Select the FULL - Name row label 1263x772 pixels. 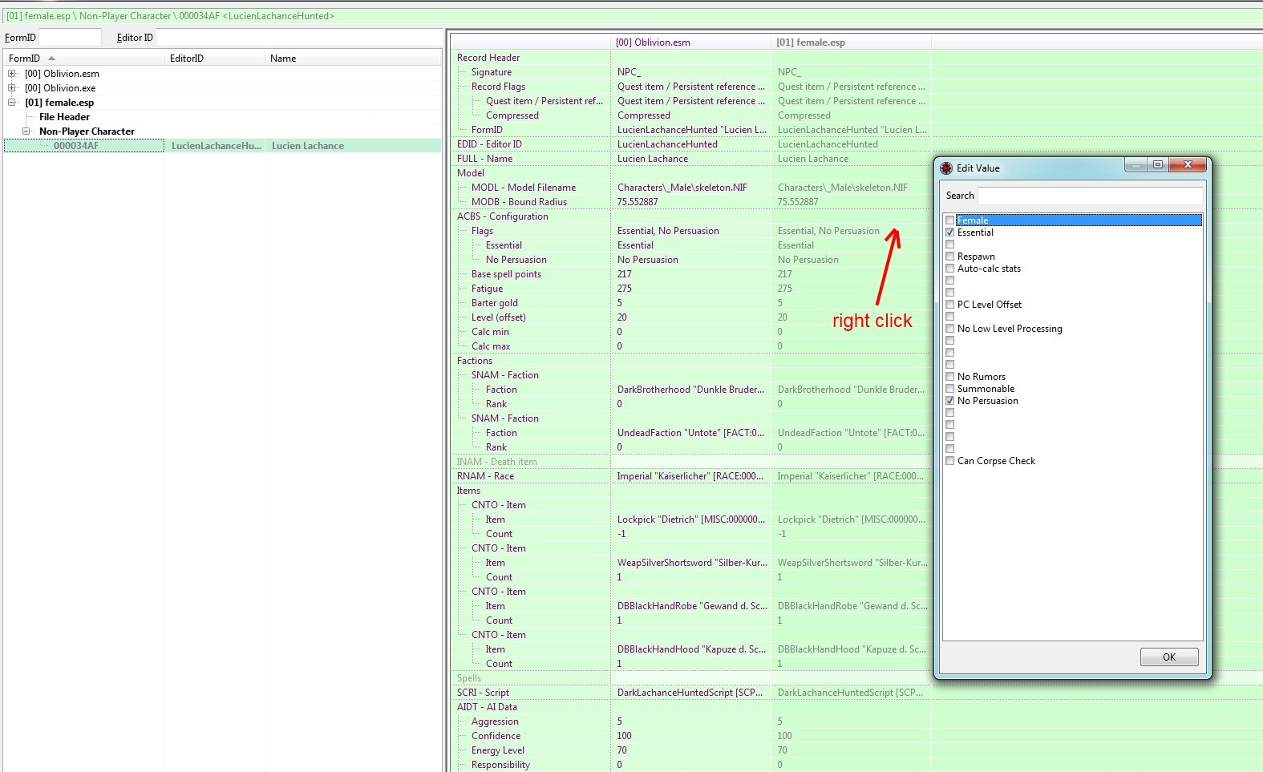484,159
